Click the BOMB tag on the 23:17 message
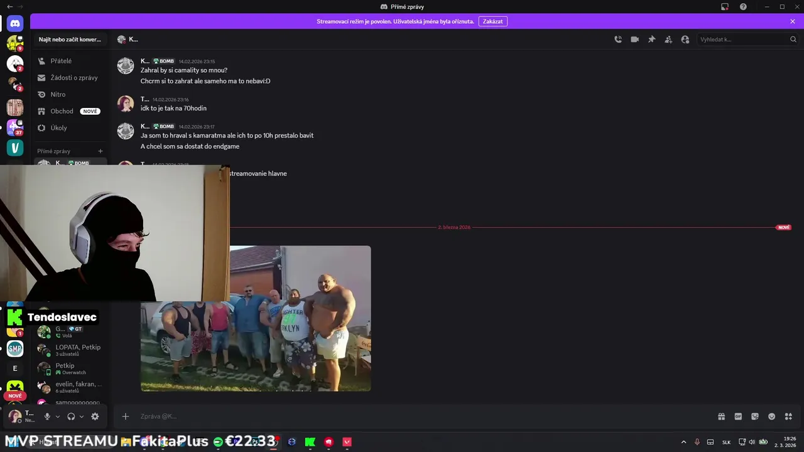This screenshot has height=452, width=804. point(164,126)
